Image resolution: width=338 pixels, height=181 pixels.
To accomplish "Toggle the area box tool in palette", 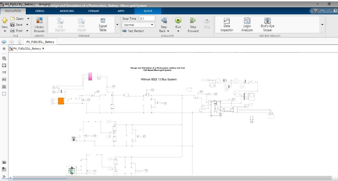I will coord(4,94).
